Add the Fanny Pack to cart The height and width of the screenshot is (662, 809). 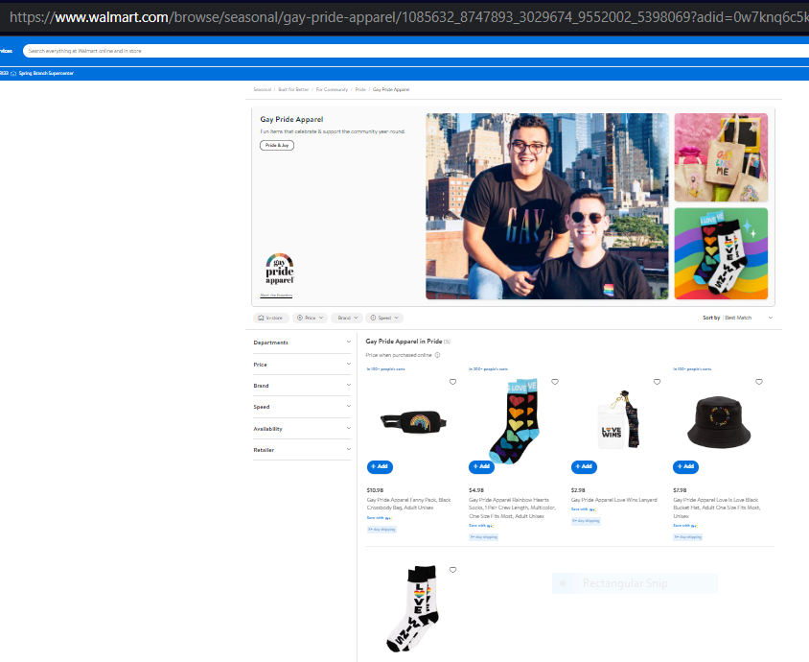pyautogui.click(x=380, y=467)
